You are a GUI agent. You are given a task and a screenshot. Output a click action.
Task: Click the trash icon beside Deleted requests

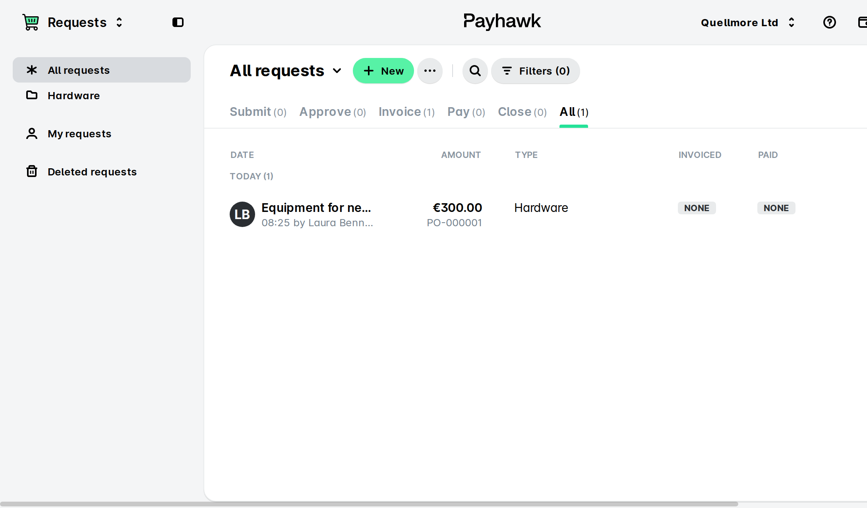[32, 171]
